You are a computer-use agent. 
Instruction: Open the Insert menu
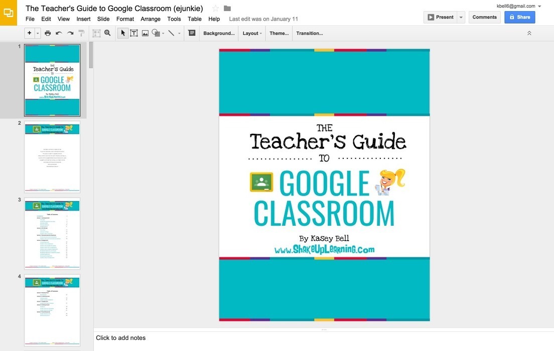pyautogui.click(x=83, y=19)
